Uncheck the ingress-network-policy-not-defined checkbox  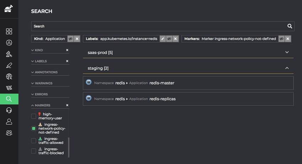tap(34, 128)
